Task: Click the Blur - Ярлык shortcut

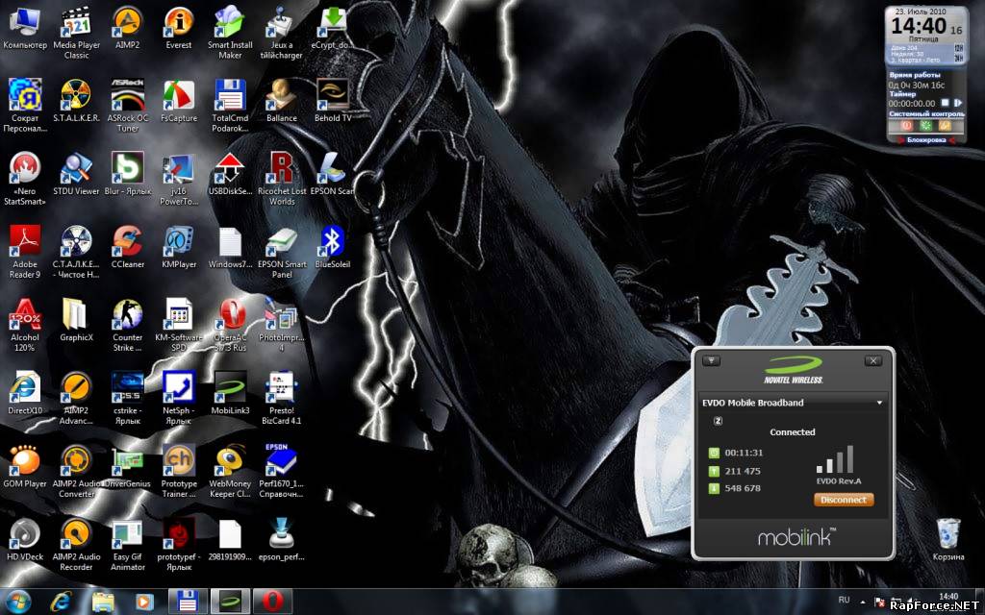Action: coord(128,174)
